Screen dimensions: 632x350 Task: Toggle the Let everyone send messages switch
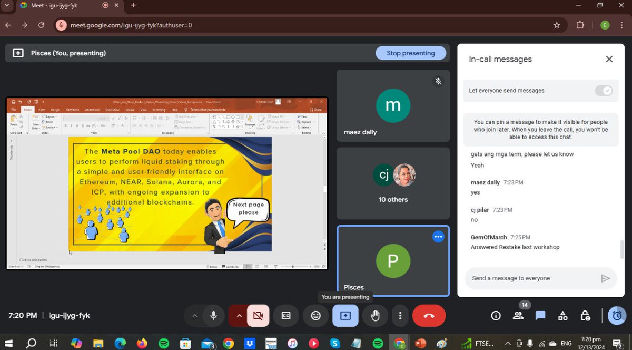coord(604,91)
